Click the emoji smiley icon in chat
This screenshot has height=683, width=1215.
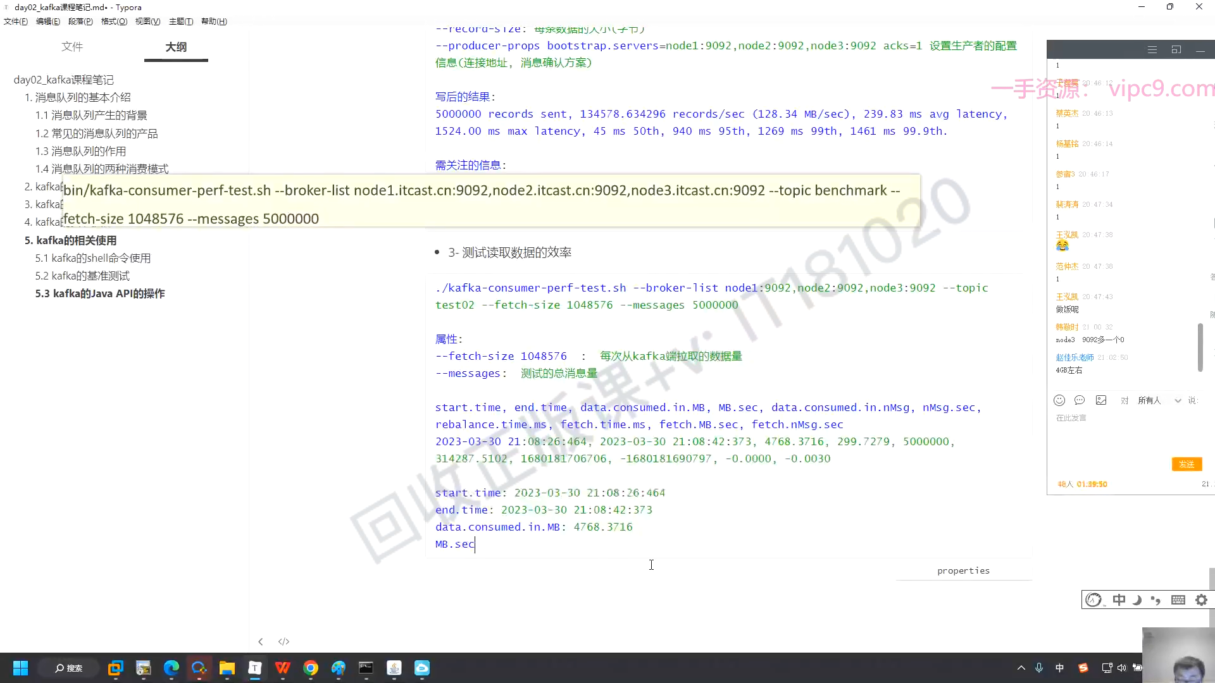(1059, 400)
